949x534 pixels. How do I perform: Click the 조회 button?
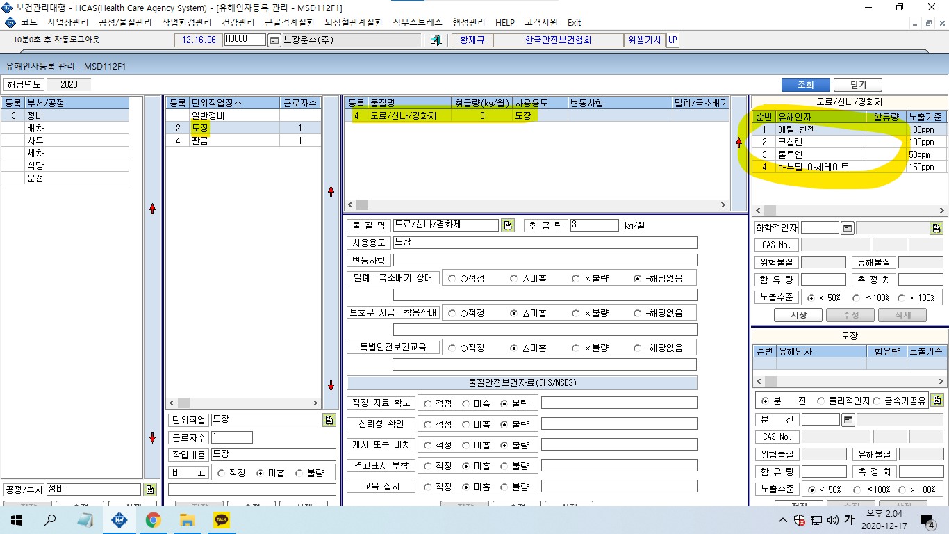click(806, 85)
